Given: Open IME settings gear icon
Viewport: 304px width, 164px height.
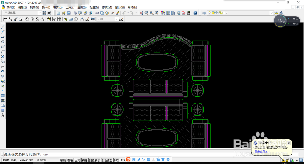Looking at the screenshot, I should click(168, 159).
